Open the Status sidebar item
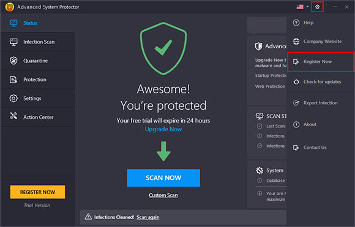355x227 pixels. [37, 23]
